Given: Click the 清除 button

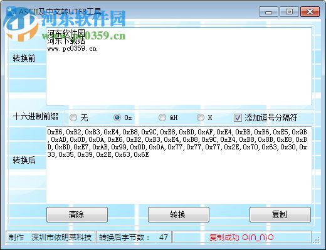Looking at the screenshot, I should pyautogui.click(x=77, y=214).
